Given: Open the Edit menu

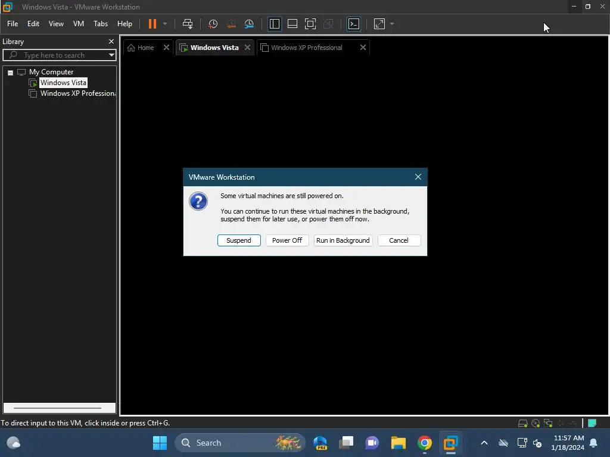Looking at the screenshot, I should [x=33, y=24].
